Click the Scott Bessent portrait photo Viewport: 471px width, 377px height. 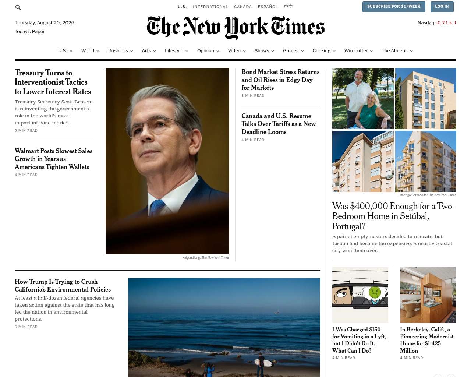tap(167, 161)
